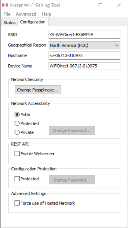The image size is (128, 228).
Task: Open the File menu
Action: click(7, 14)
